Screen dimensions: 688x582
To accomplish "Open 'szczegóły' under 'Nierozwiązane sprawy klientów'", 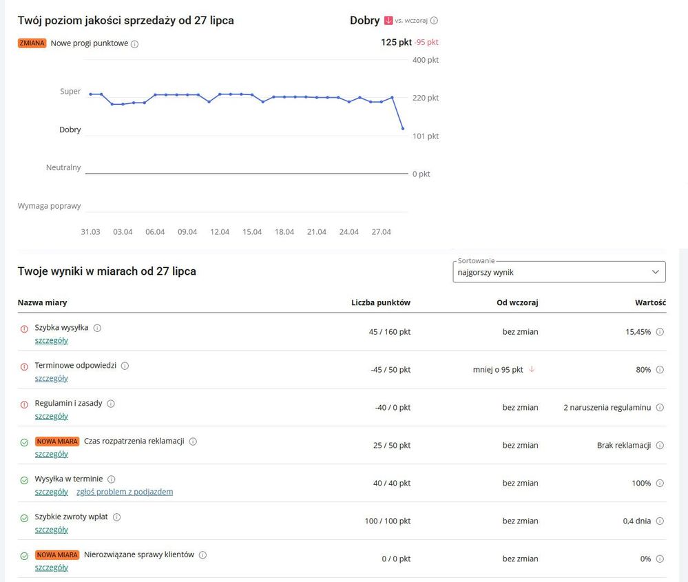I will pos(52,568).
